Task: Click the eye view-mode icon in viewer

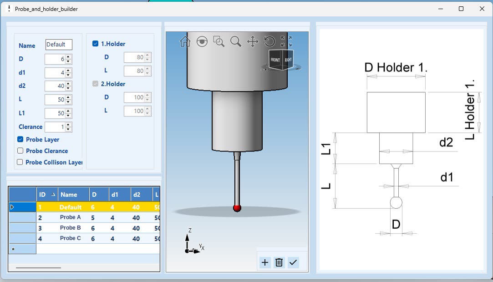Action: (202, 41)
